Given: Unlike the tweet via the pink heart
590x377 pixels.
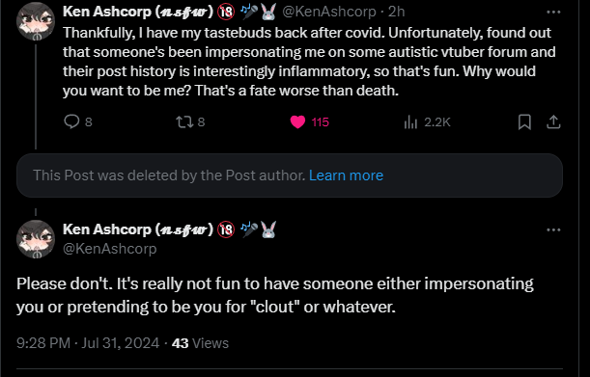Looking at the screenshot, I should click(297, 122).
